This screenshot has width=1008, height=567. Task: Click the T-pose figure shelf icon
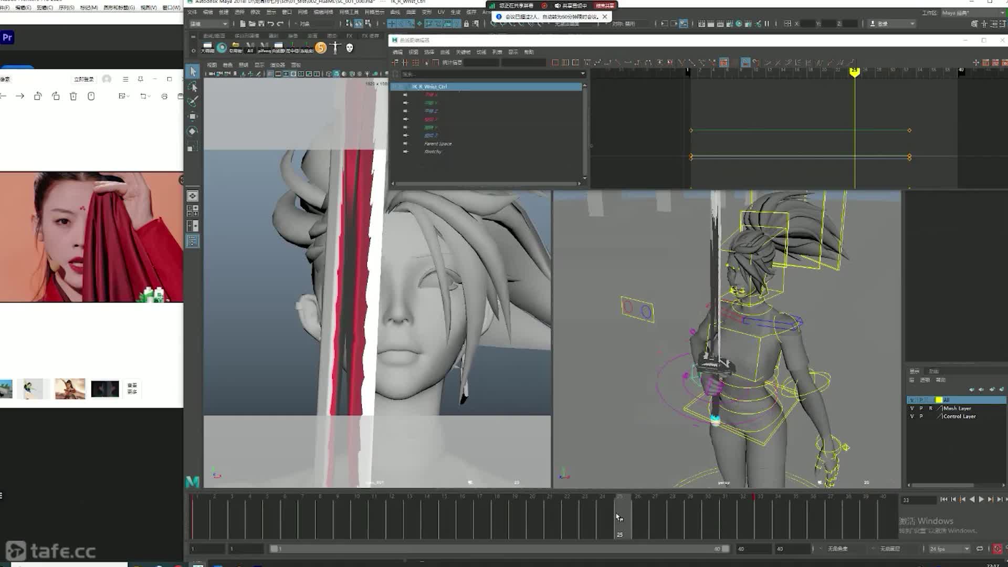[x=336, y=48]
